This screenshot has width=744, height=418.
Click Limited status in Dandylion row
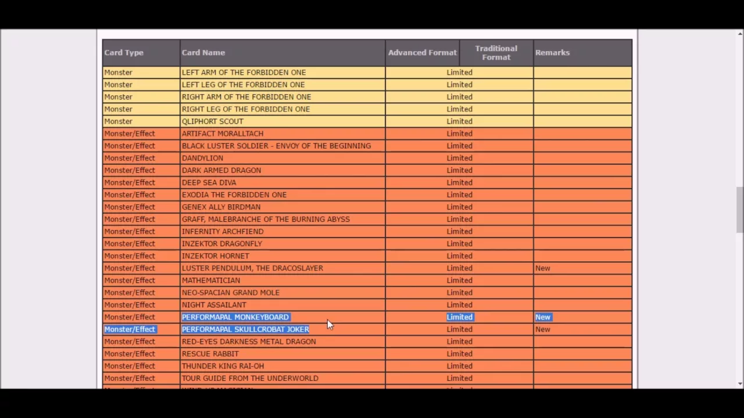coord(460,158)
